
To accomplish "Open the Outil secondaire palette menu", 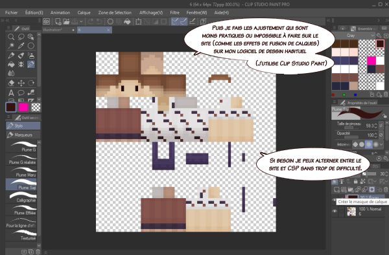I will pyautogui.click(x=8, y=117).
